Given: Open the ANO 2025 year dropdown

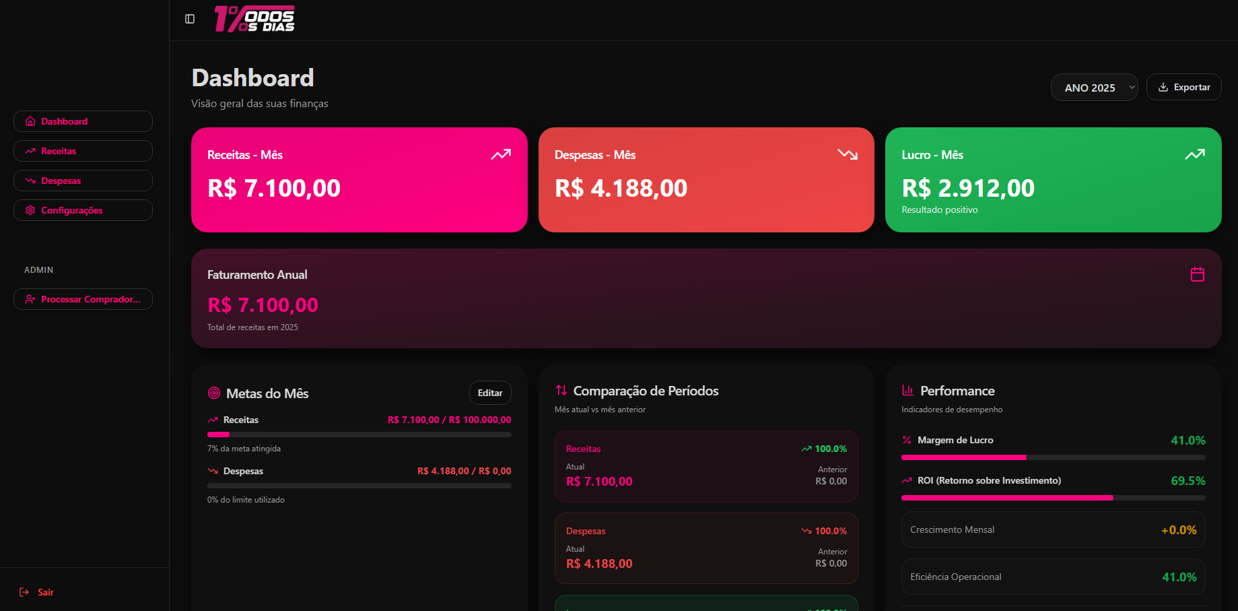Looking at the screenshot, I should point(1094,88).
